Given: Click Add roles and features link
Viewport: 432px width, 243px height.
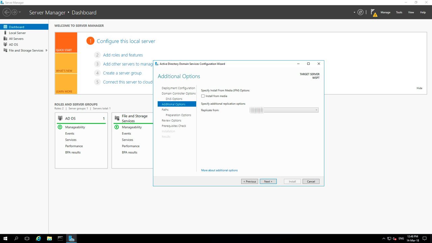Looking at the screenshot, I should click(x=123, y=55).
